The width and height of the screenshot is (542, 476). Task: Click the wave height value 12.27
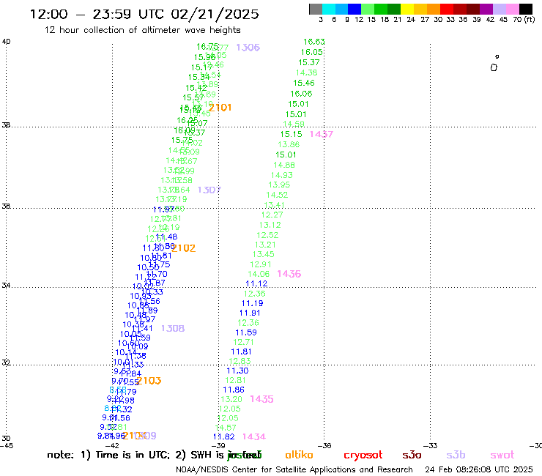tap(272, 215)
